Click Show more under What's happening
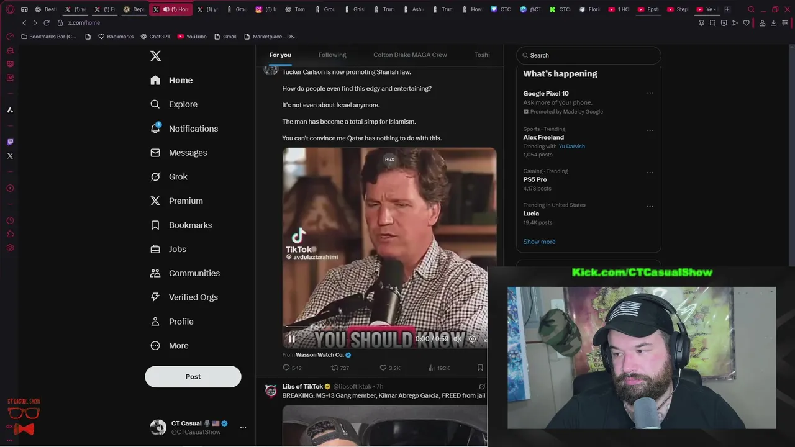The image size is (795, 447). [x=539, y=242]
